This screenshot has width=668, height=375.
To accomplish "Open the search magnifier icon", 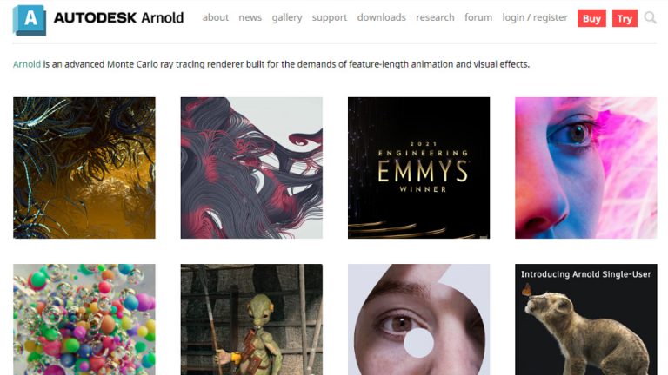I will [650, 18].
